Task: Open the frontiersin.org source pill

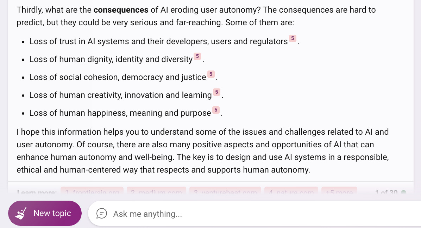Action: coord(92,192)
